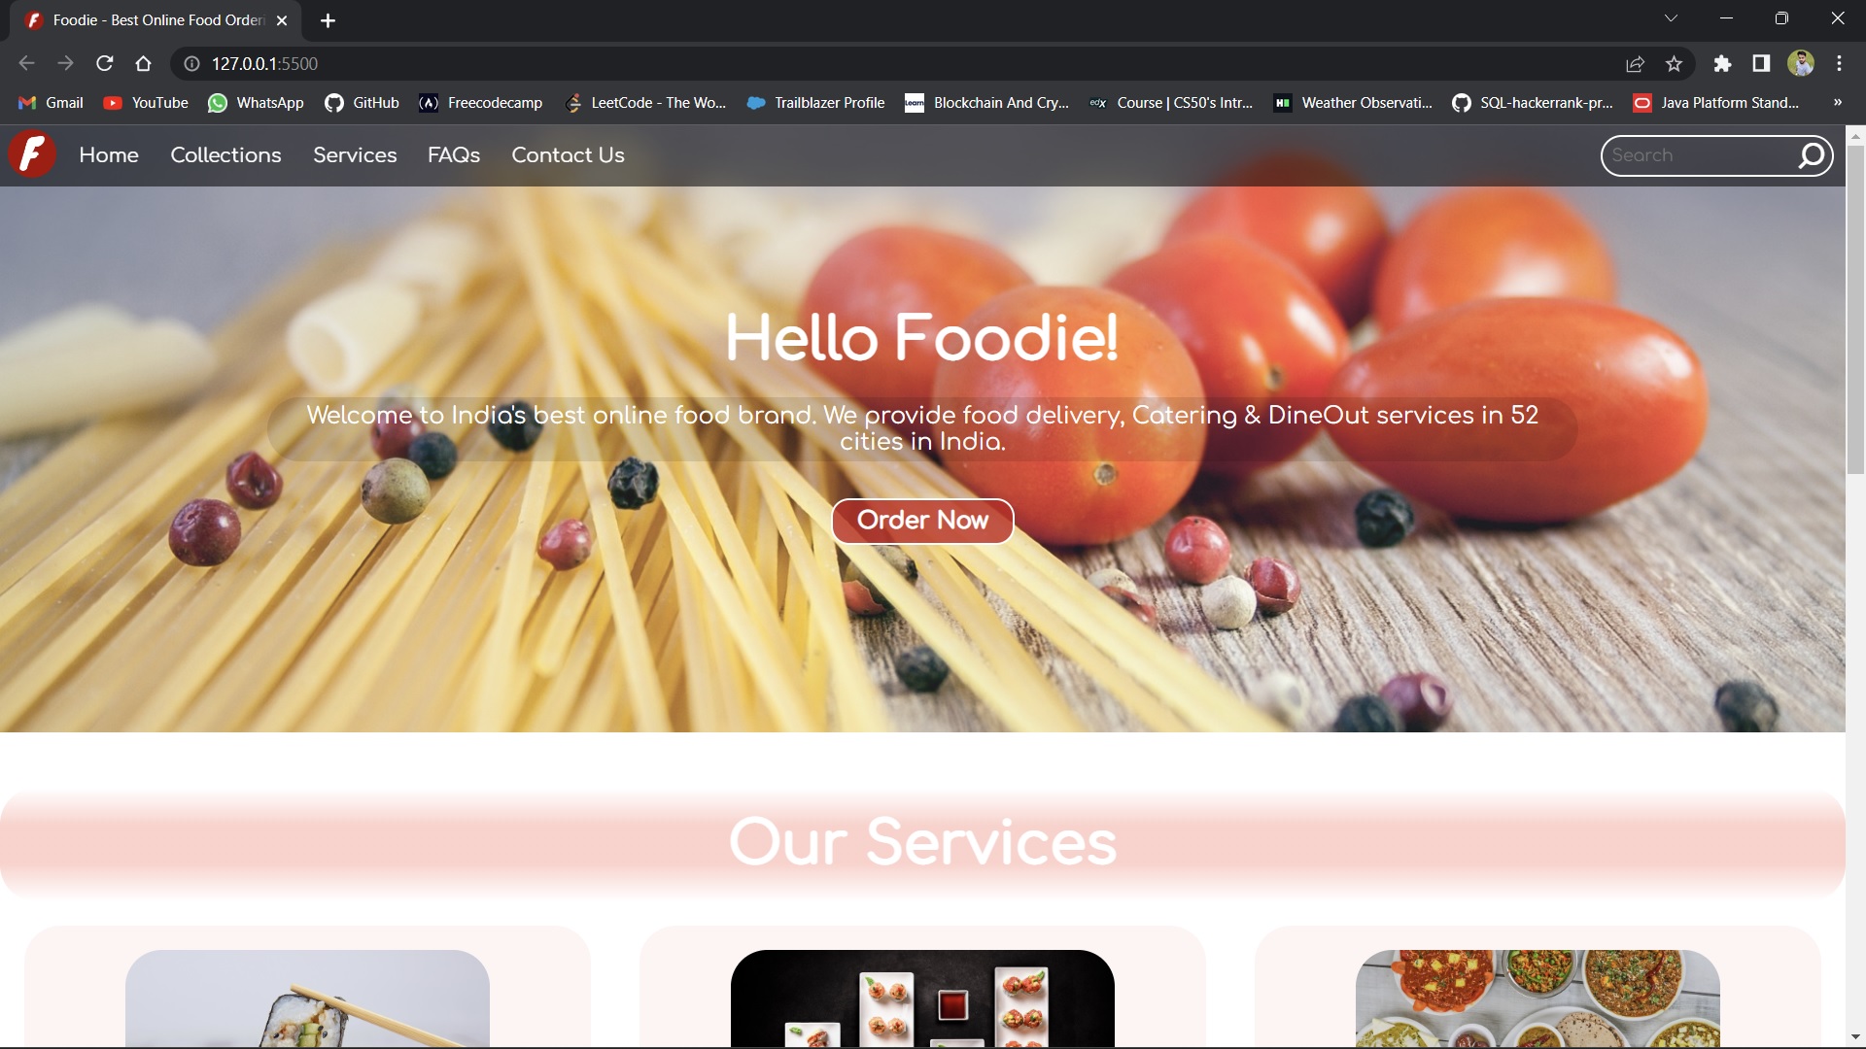The image size is (1866, 1049).
Task: Click the browser back navigation arrow
Action: tap(27, 63)
